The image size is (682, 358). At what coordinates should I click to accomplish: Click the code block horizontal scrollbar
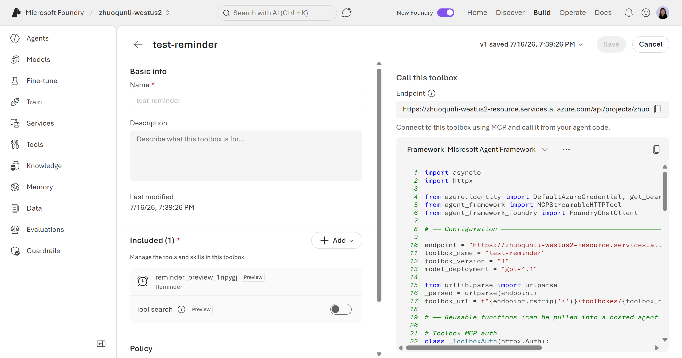click(474, 348)
